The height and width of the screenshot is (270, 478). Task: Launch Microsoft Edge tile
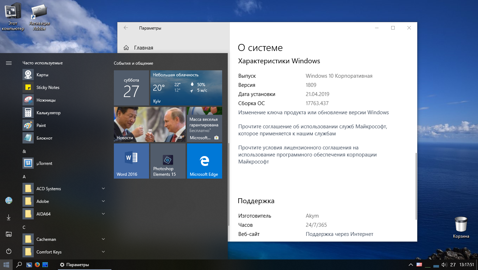click(205, 161)
